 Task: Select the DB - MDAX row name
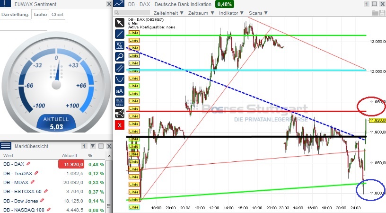click(x=16, y=182)
